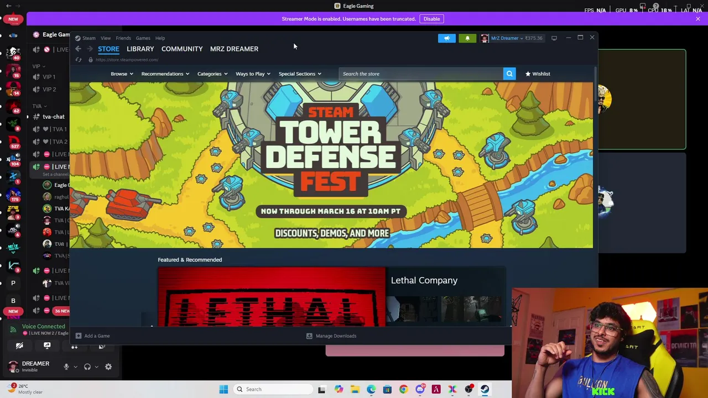
Task: Open Games menu in Steam
Action: [x=143, y=38]
